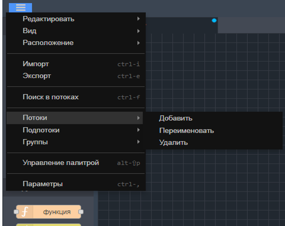Expand the Вид submenu arrow
This screenshot has height=226, width=285.
point(139,31)
